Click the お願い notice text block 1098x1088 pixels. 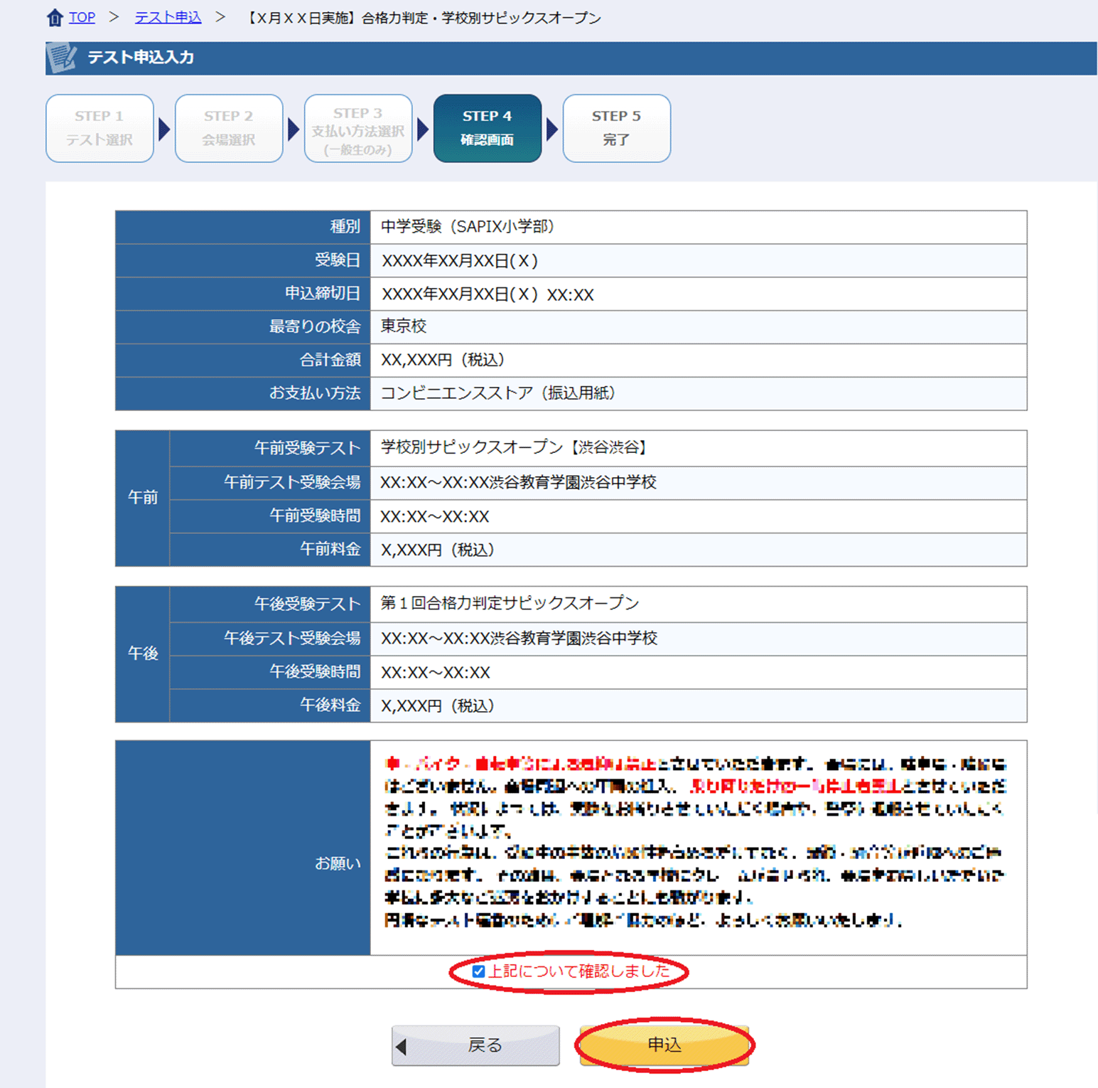696,843
